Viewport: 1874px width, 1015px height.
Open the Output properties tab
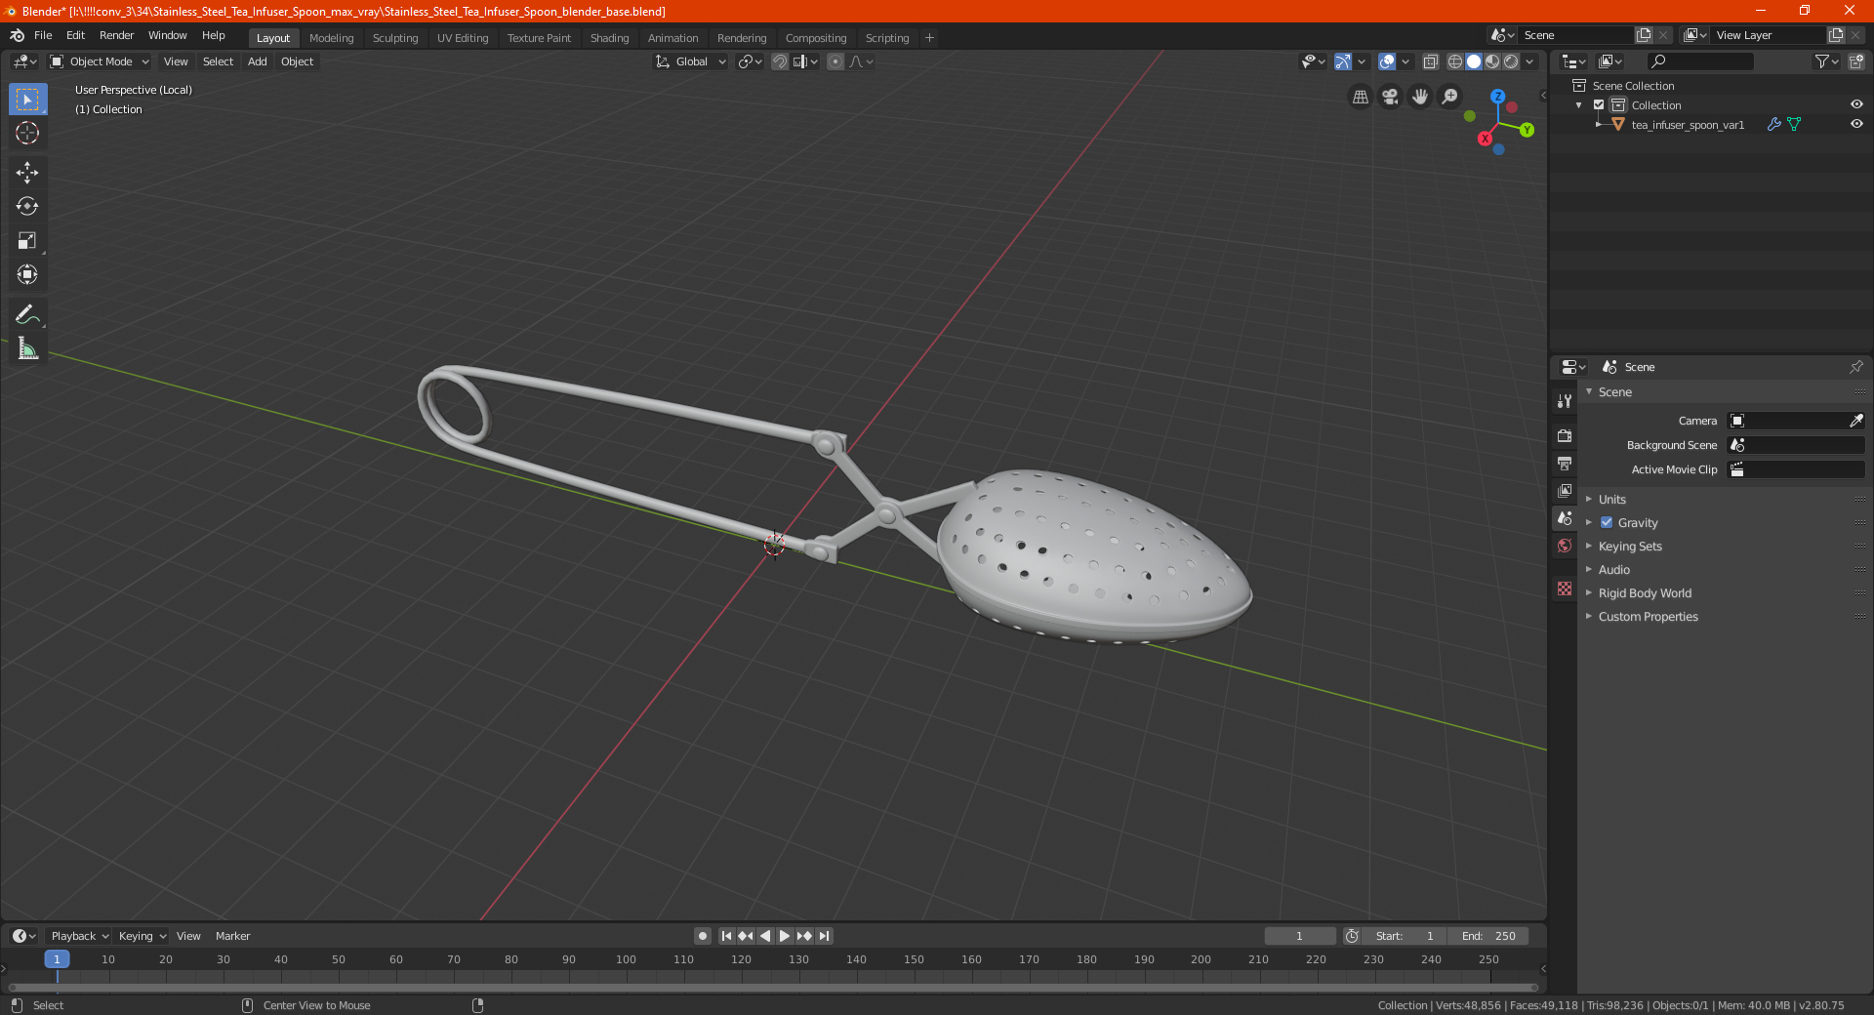[1565, 463]
